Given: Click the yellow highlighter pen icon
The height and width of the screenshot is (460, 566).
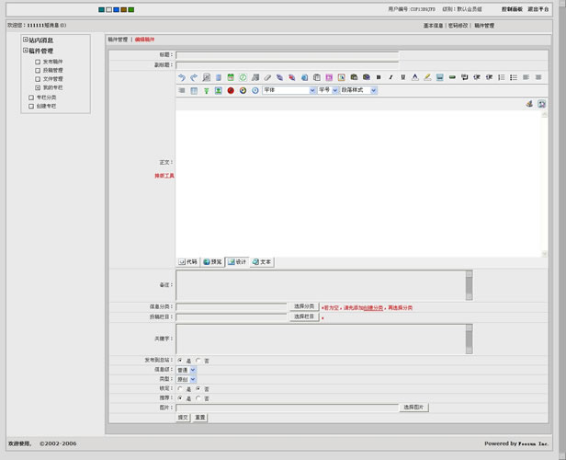Looking at the screenshot, I should point(427,77).
